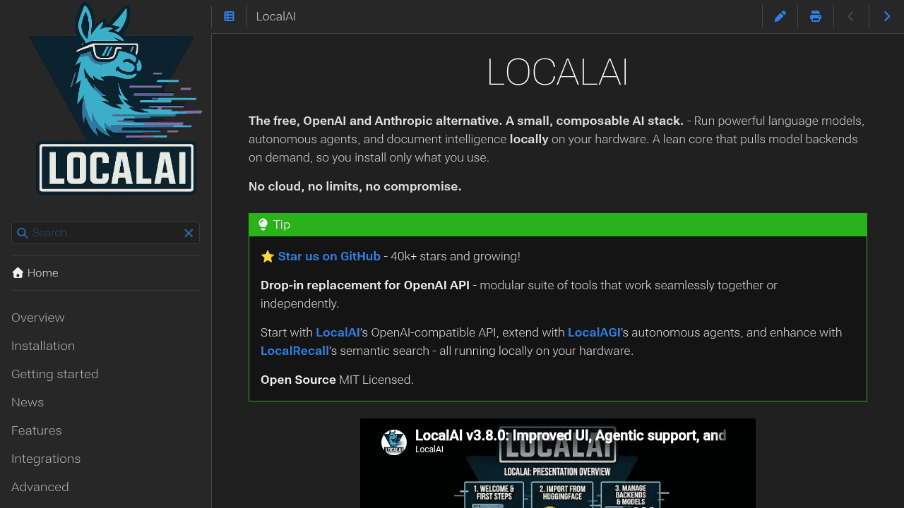The image size is (904, 508).
Task: Follow the LocalAI link in the tip
Action: [x=338, y=332]
